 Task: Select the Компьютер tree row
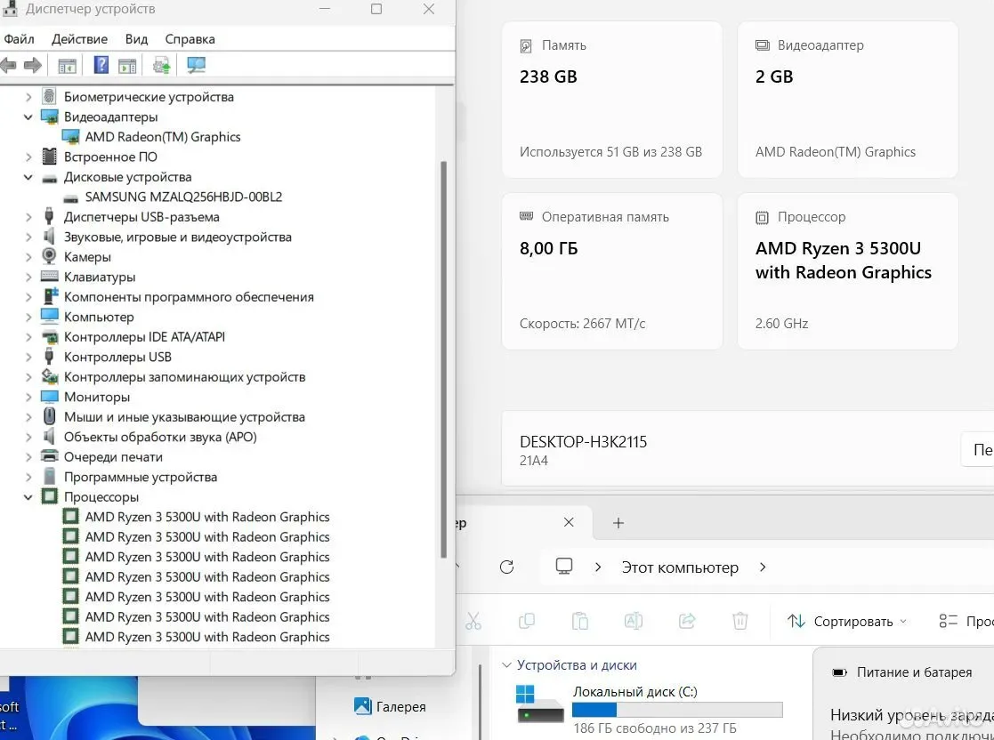pos(99,317)
